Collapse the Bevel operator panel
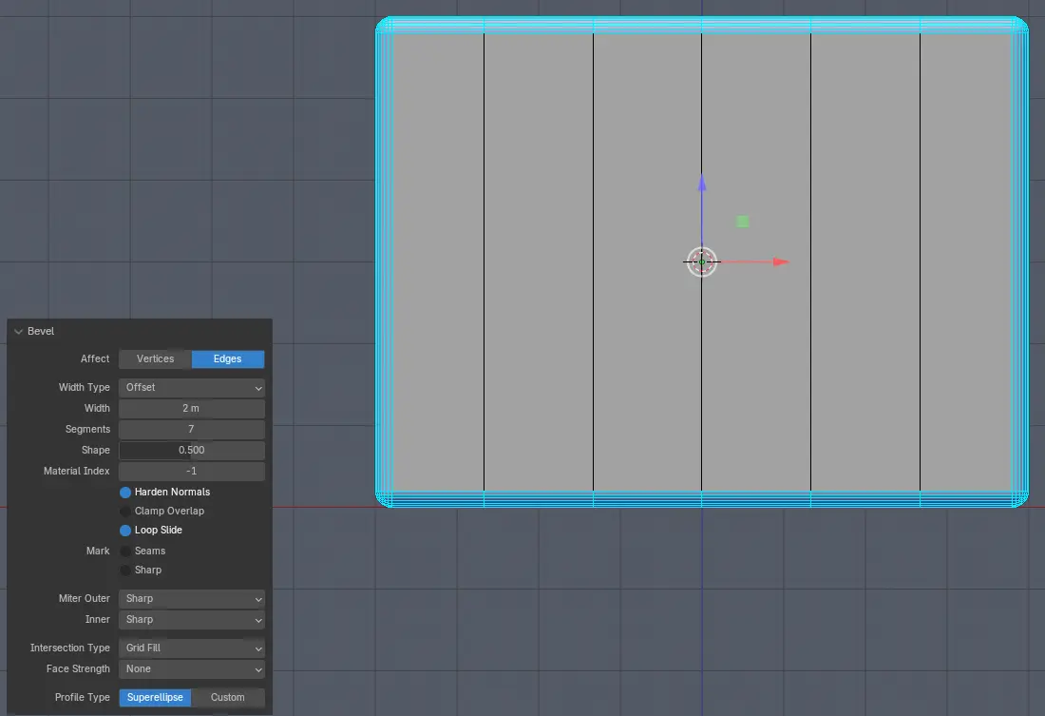This screenshot has width=1045, height=716. pyautogui.click(x=18, y=332)
